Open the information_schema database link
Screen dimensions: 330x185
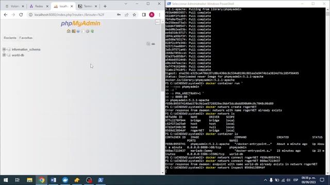click(26, 49)
